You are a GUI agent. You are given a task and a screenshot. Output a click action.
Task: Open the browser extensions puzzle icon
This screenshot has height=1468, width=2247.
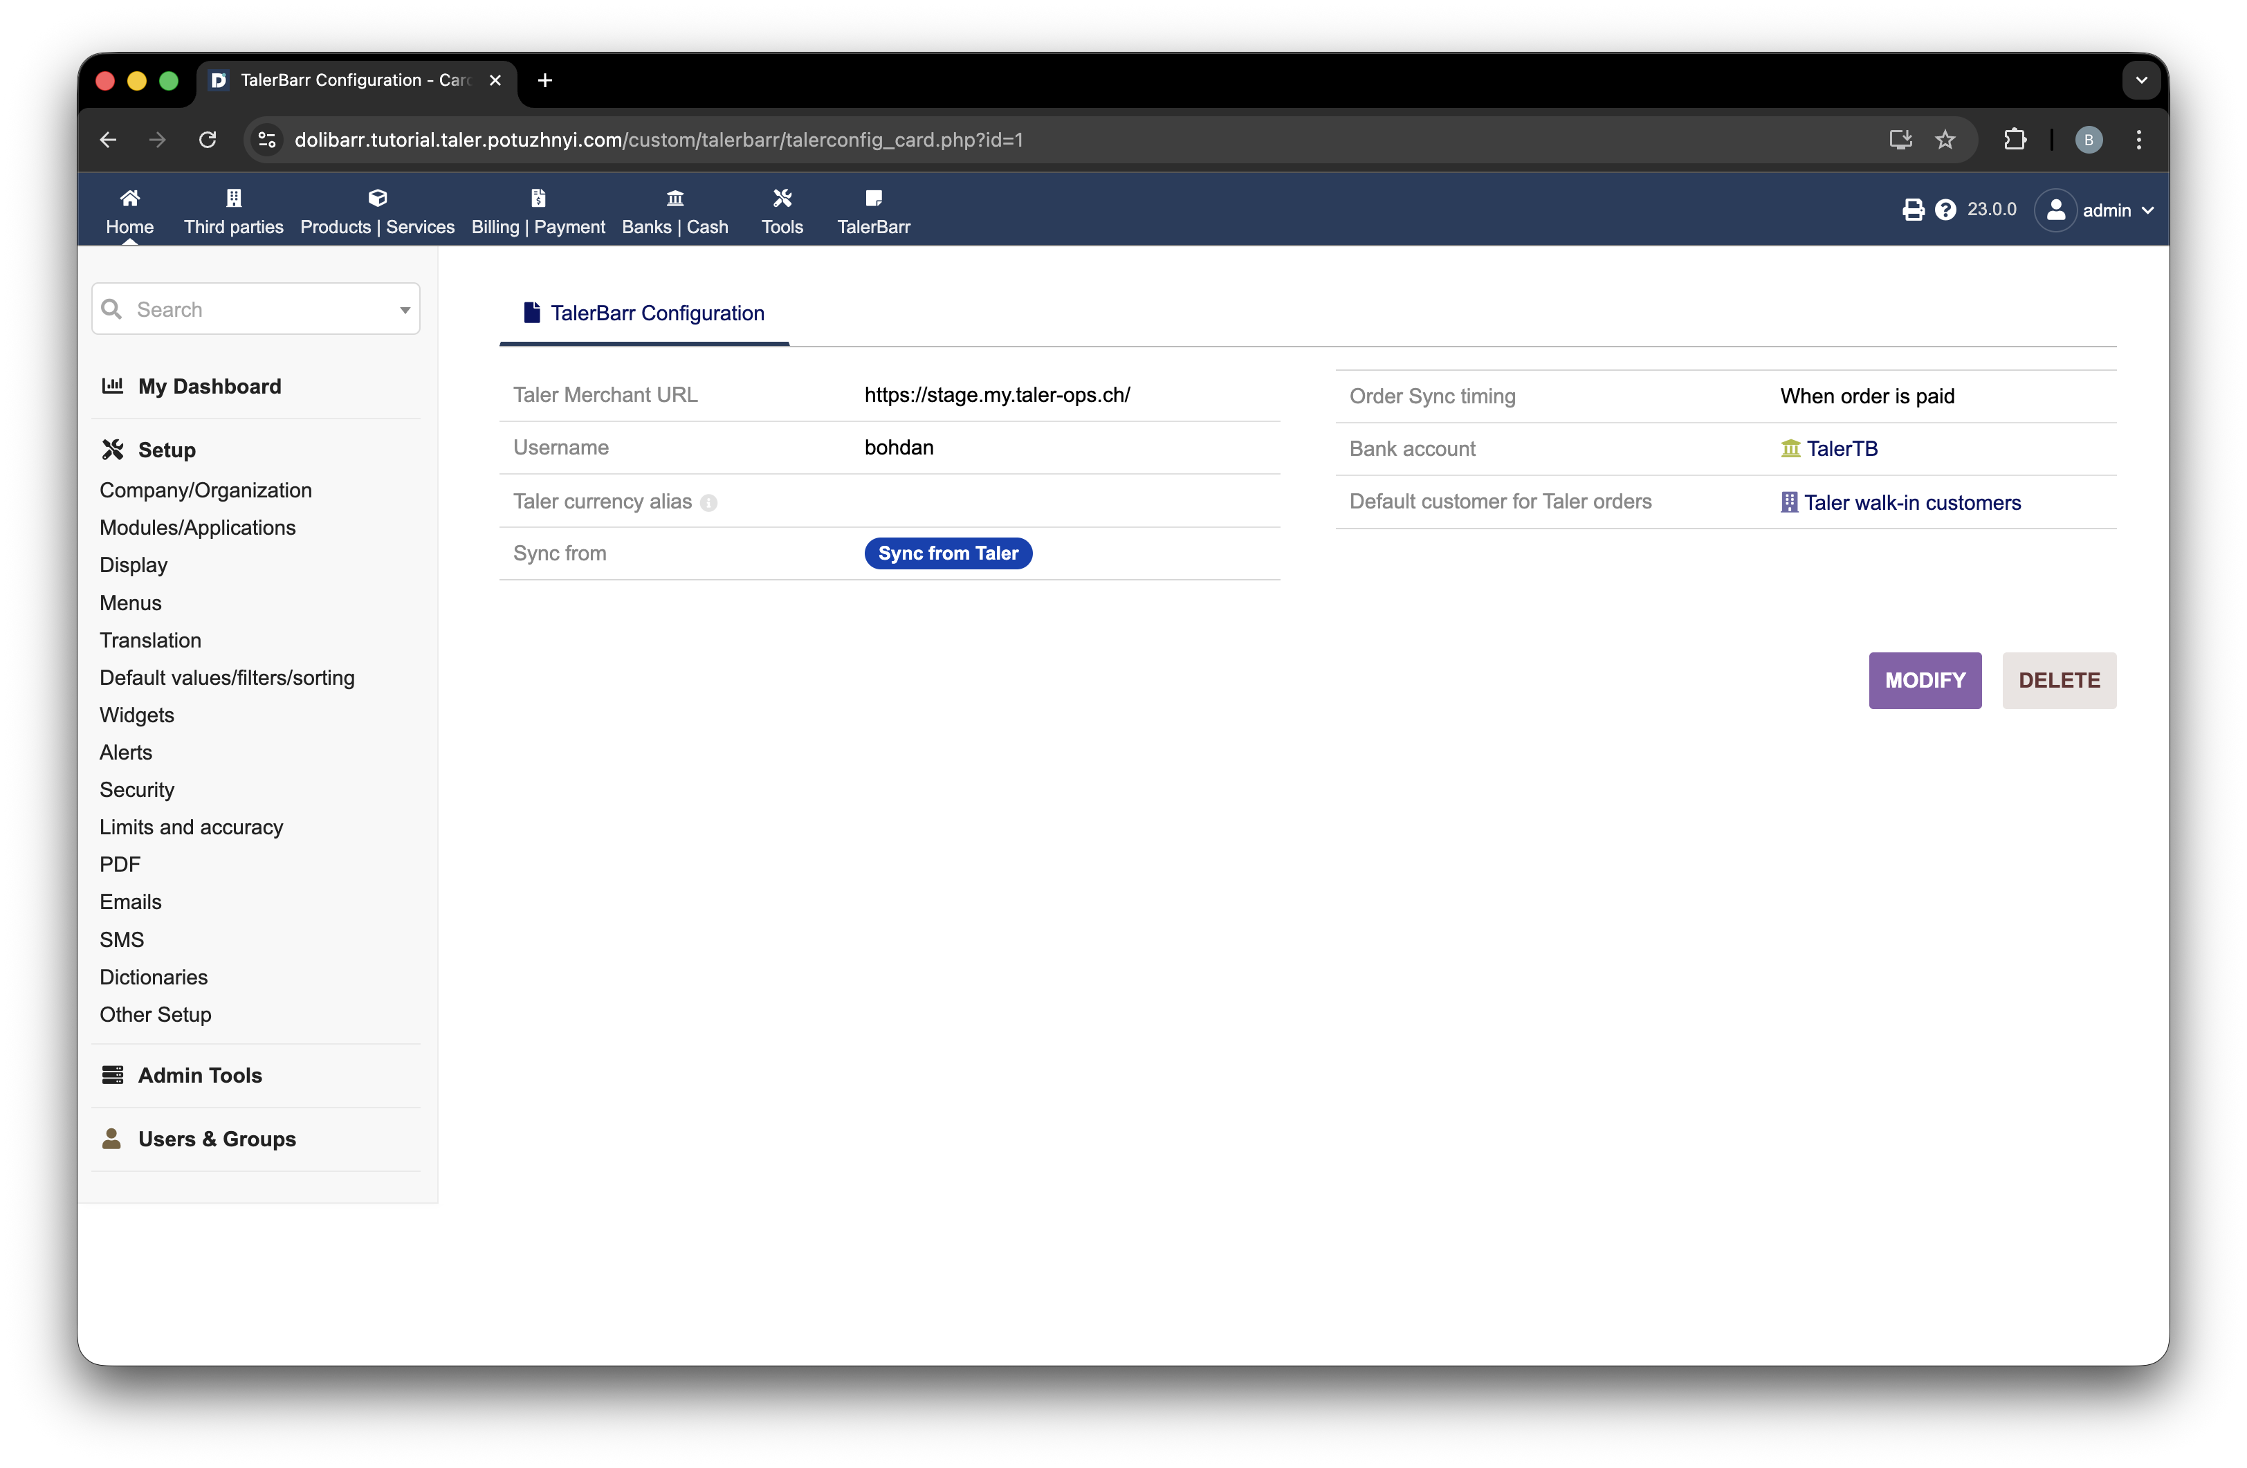(x=2015, y=140)
